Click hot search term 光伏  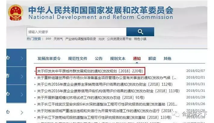[x=101, y=39]
